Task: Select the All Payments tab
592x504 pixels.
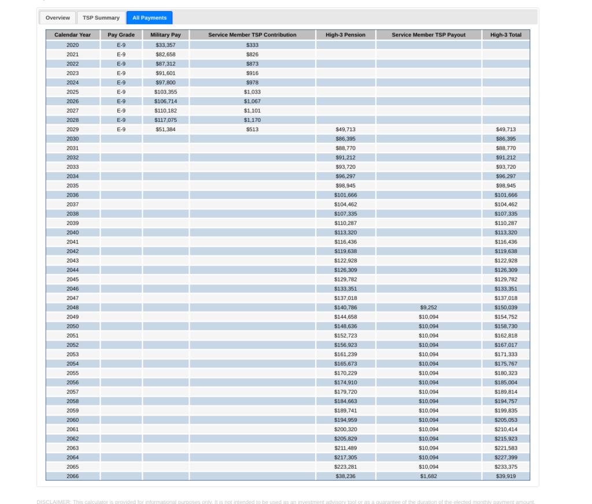Action: coord(149,18)
